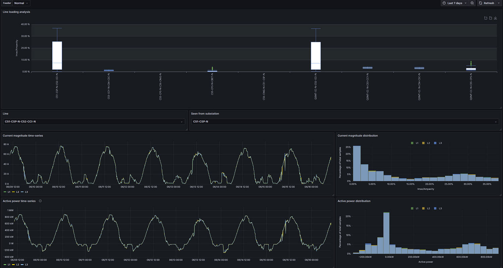Click the Line loading analysis panel title

pyautogui.click(x=16, y=12)
